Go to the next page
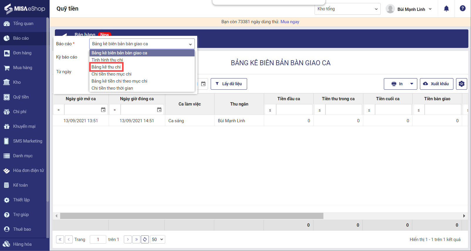This screenshot has width=471, height=251. [x=128, y=239]
